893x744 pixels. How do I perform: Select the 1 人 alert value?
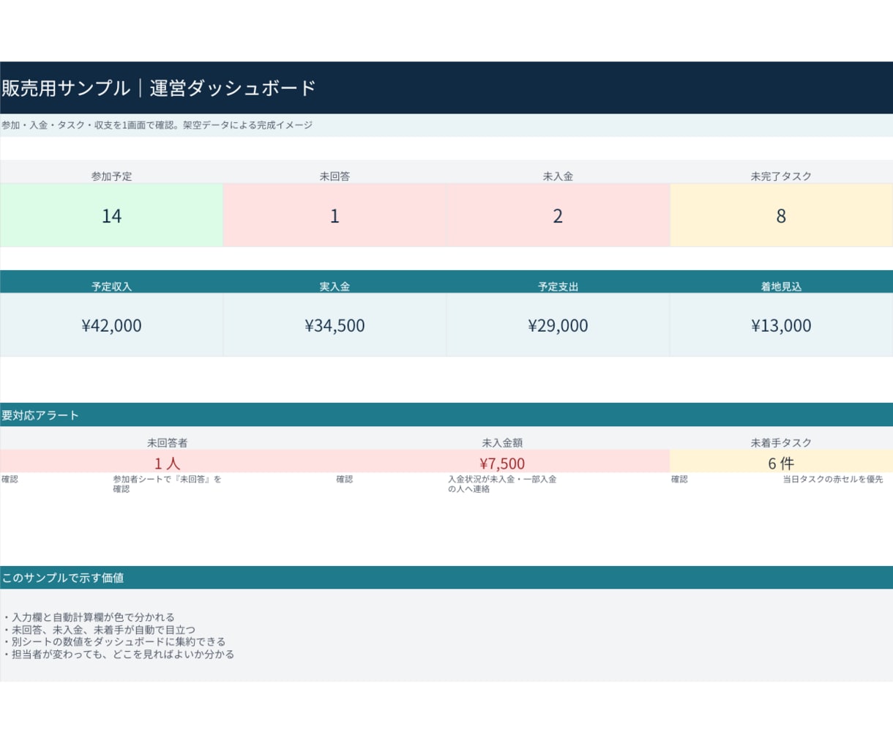(167, 463)
